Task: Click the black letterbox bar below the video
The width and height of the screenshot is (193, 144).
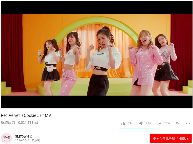Action: [97, 102]
